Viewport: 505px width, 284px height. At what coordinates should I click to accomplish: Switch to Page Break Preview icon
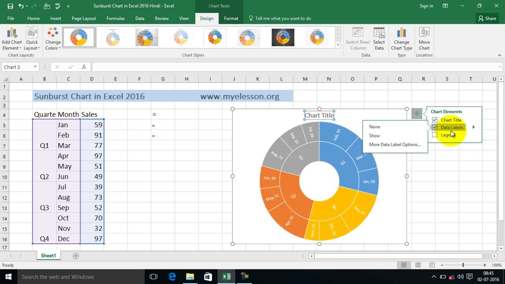click(x=432, y=265)
